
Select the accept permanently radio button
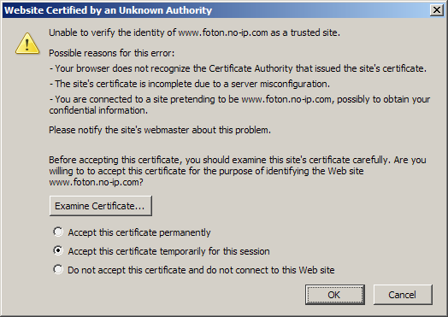click(58, 232)
